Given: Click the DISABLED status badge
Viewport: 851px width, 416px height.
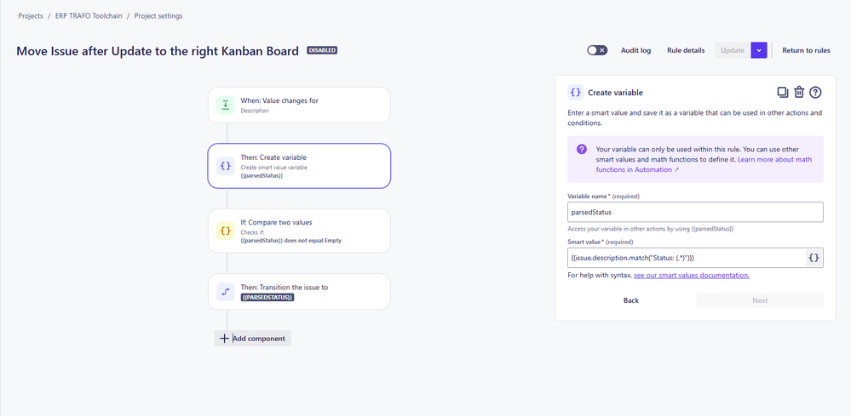Looking at the screenshot, I should point(322,50).
